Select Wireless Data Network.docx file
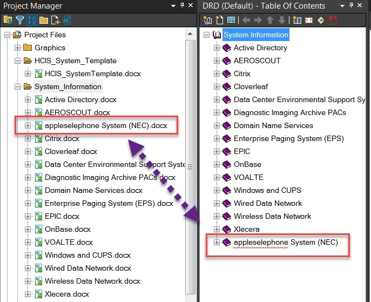This screenshot has height=302, width=371. coord(92,281)
